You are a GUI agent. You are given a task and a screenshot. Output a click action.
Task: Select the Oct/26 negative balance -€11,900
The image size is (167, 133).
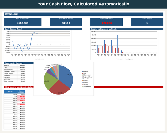(x=21, y=96)
